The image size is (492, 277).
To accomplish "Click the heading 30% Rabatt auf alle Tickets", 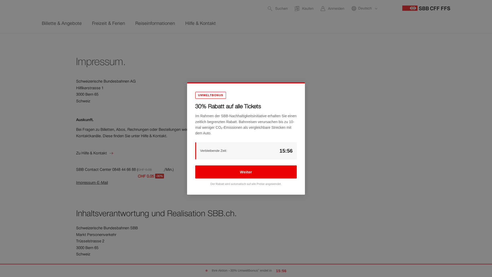I will tap(228, 106).
